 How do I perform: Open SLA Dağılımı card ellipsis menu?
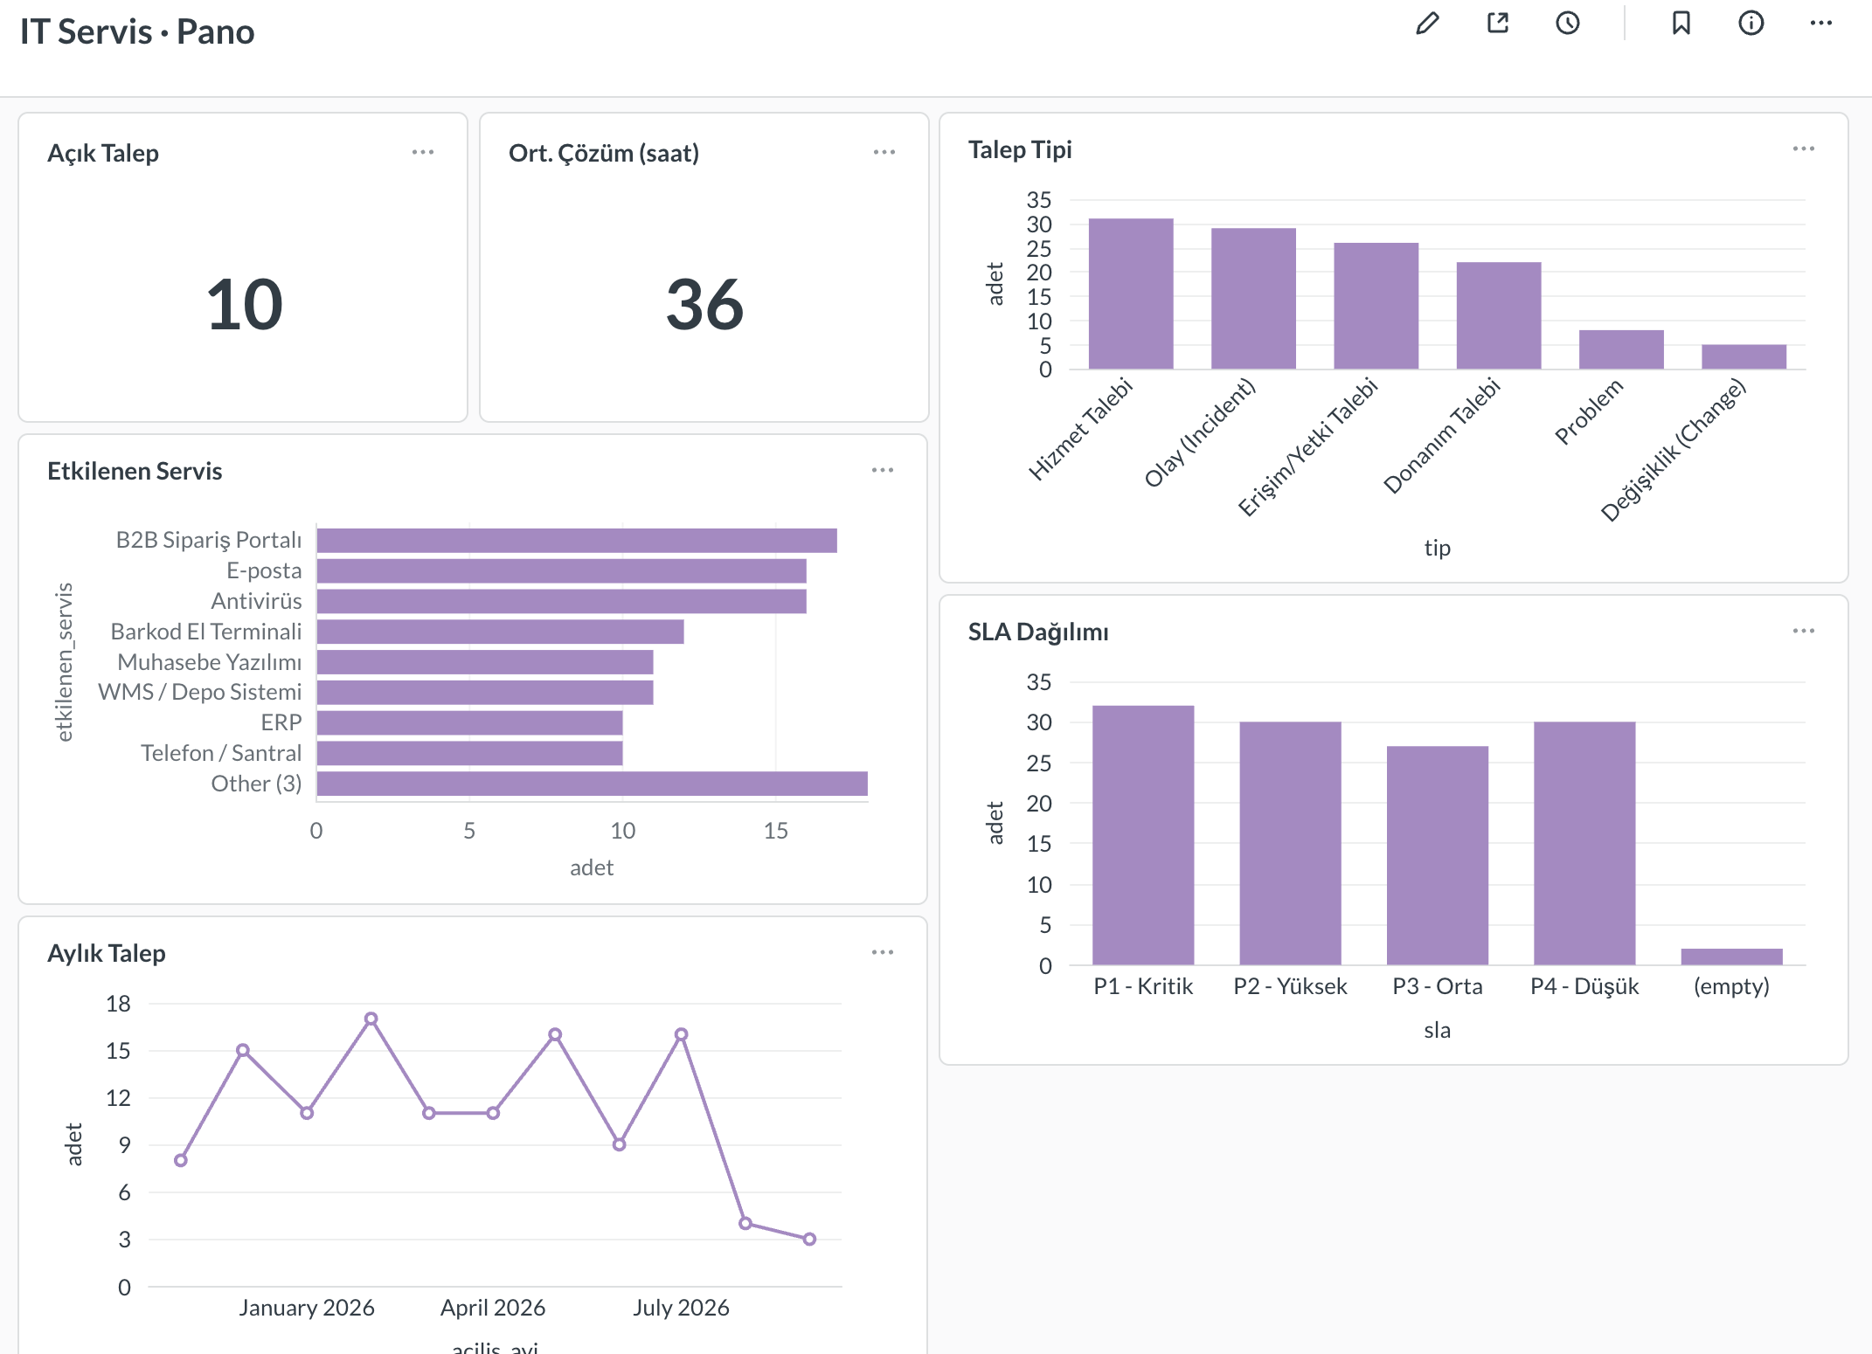pyautogui.click(x=1804, y=631)
